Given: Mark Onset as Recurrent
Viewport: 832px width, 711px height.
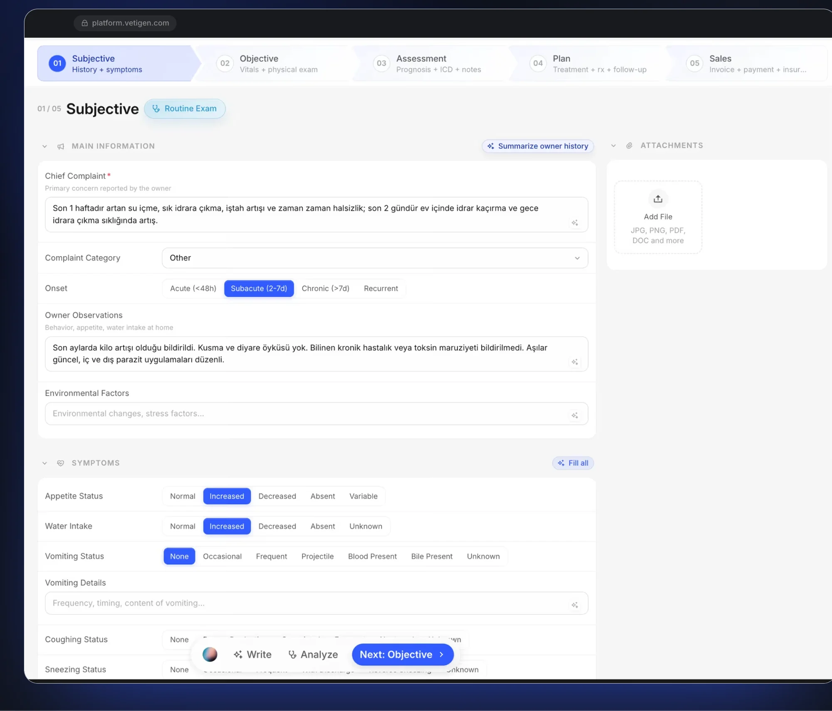Looking at the screenshot, I should (x=381, y=289).
